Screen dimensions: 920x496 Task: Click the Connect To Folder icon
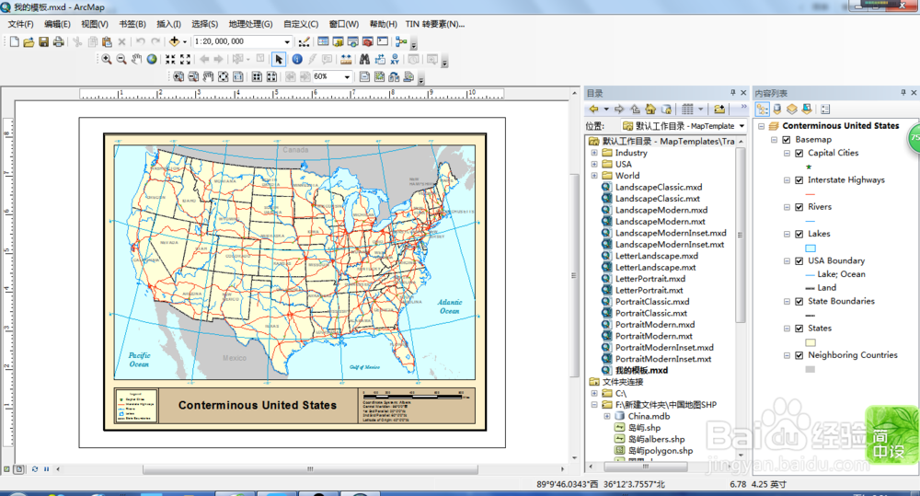719,110
